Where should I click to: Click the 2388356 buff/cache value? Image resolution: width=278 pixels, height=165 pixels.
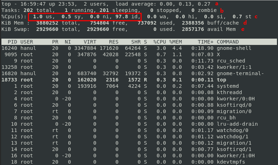tap(210, 23)
